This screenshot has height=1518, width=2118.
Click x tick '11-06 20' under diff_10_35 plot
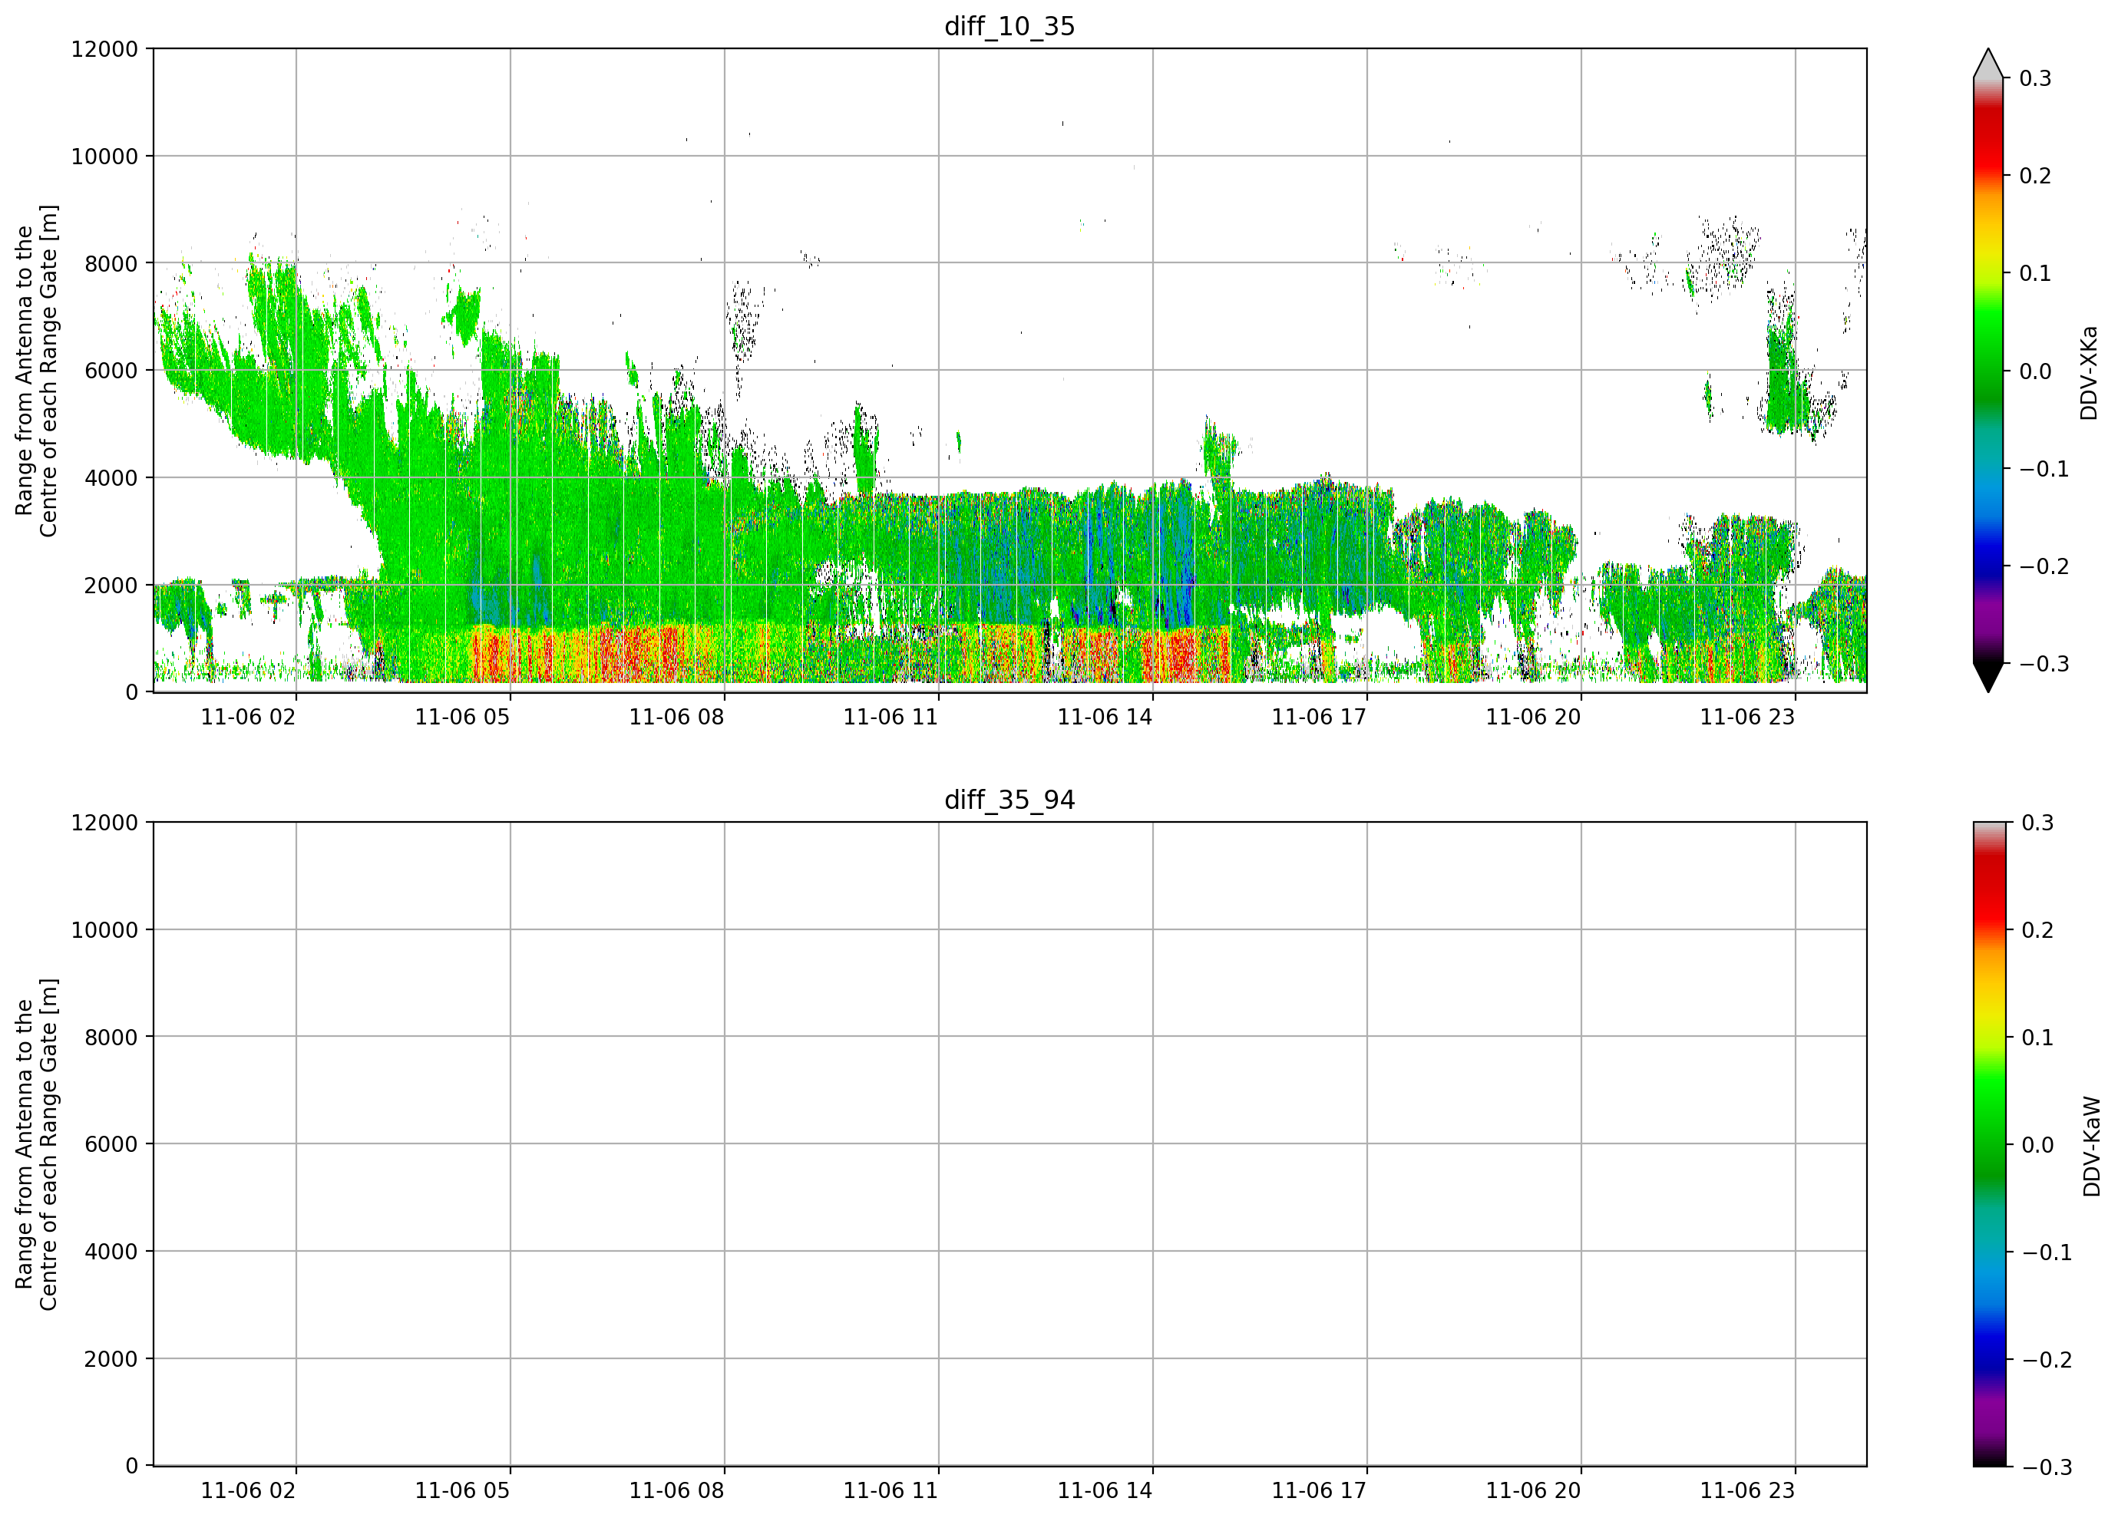point(1533,717)
